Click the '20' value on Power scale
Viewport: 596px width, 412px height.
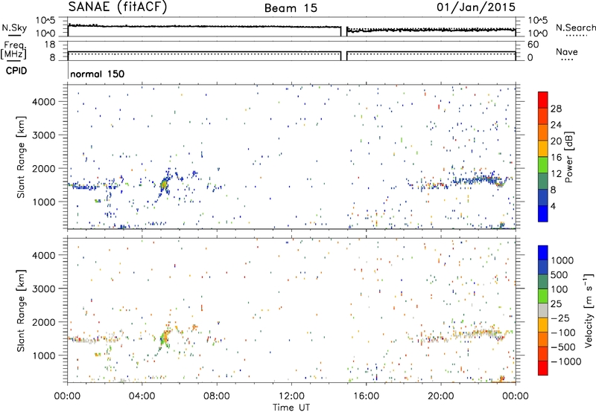(x=556, y=141)
